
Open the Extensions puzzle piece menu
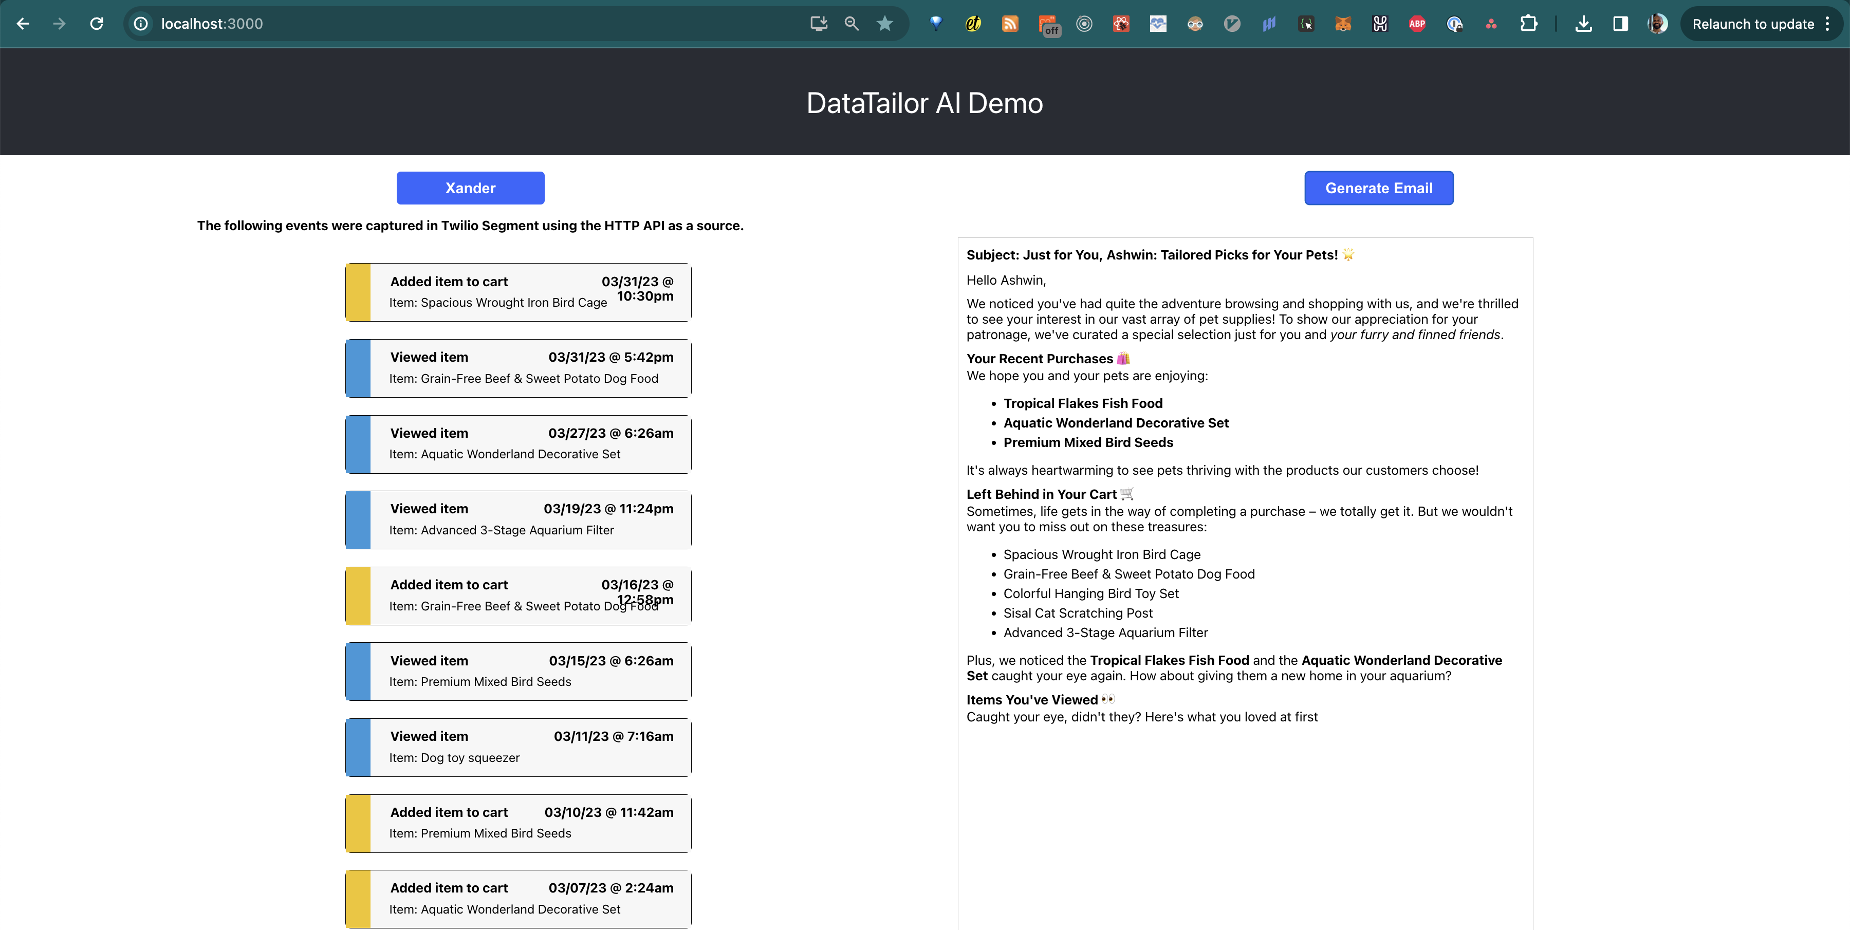[x=1528, y=24]
